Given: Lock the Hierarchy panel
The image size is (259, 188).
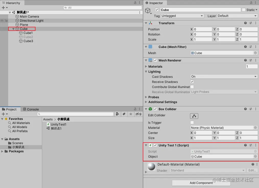Looking at the screenshot, I should [x=135, y=3].
